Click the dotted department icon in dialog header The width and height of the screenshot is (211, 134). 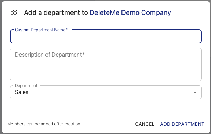point(14,12)
